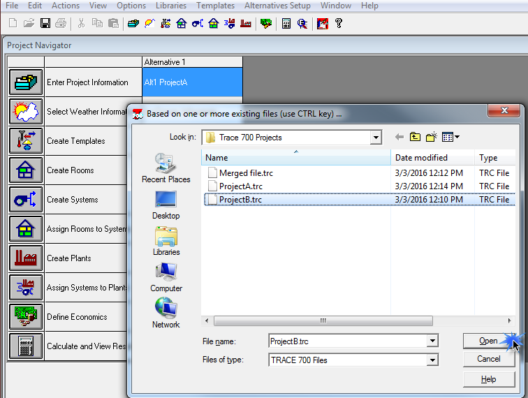Click Assign Rooms to Systems navigator button
Screen dimensions: 528x398
click(x=26, y=228)
